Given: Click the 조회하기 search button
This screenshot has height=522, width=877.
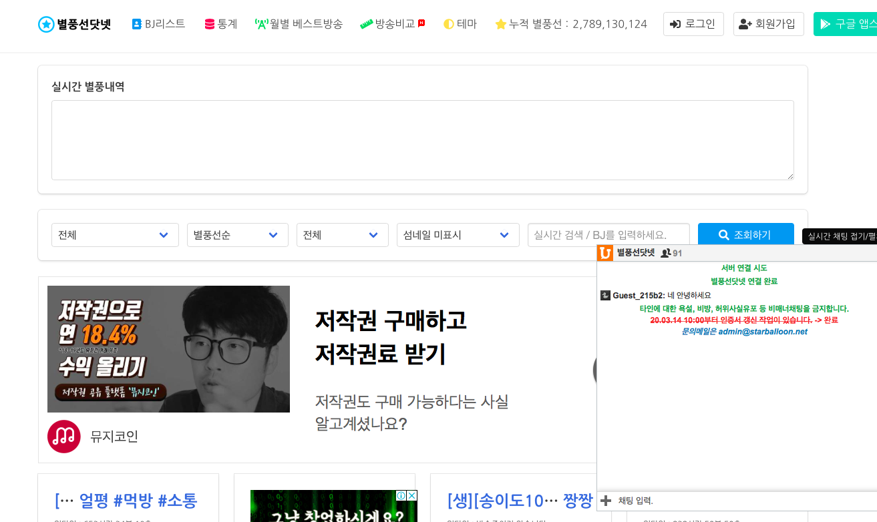Looking at the screenshot, I should point(746,235).
